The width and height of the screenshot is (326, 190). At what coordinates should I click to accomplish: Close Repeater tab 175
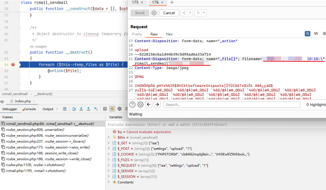142,3
